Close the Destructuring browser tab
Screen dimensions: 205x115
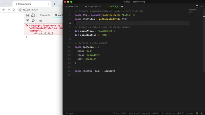[48, 4]
